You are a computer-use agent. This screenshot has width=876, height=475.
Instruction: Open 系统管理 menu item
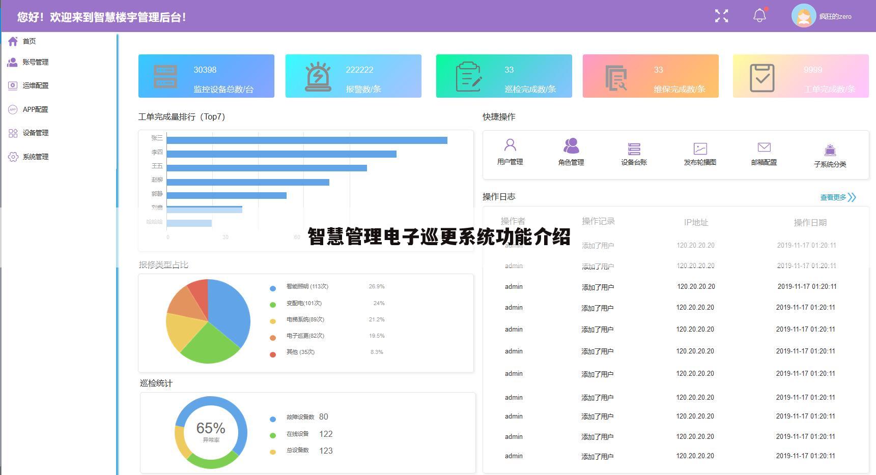[x=36, y=157]
